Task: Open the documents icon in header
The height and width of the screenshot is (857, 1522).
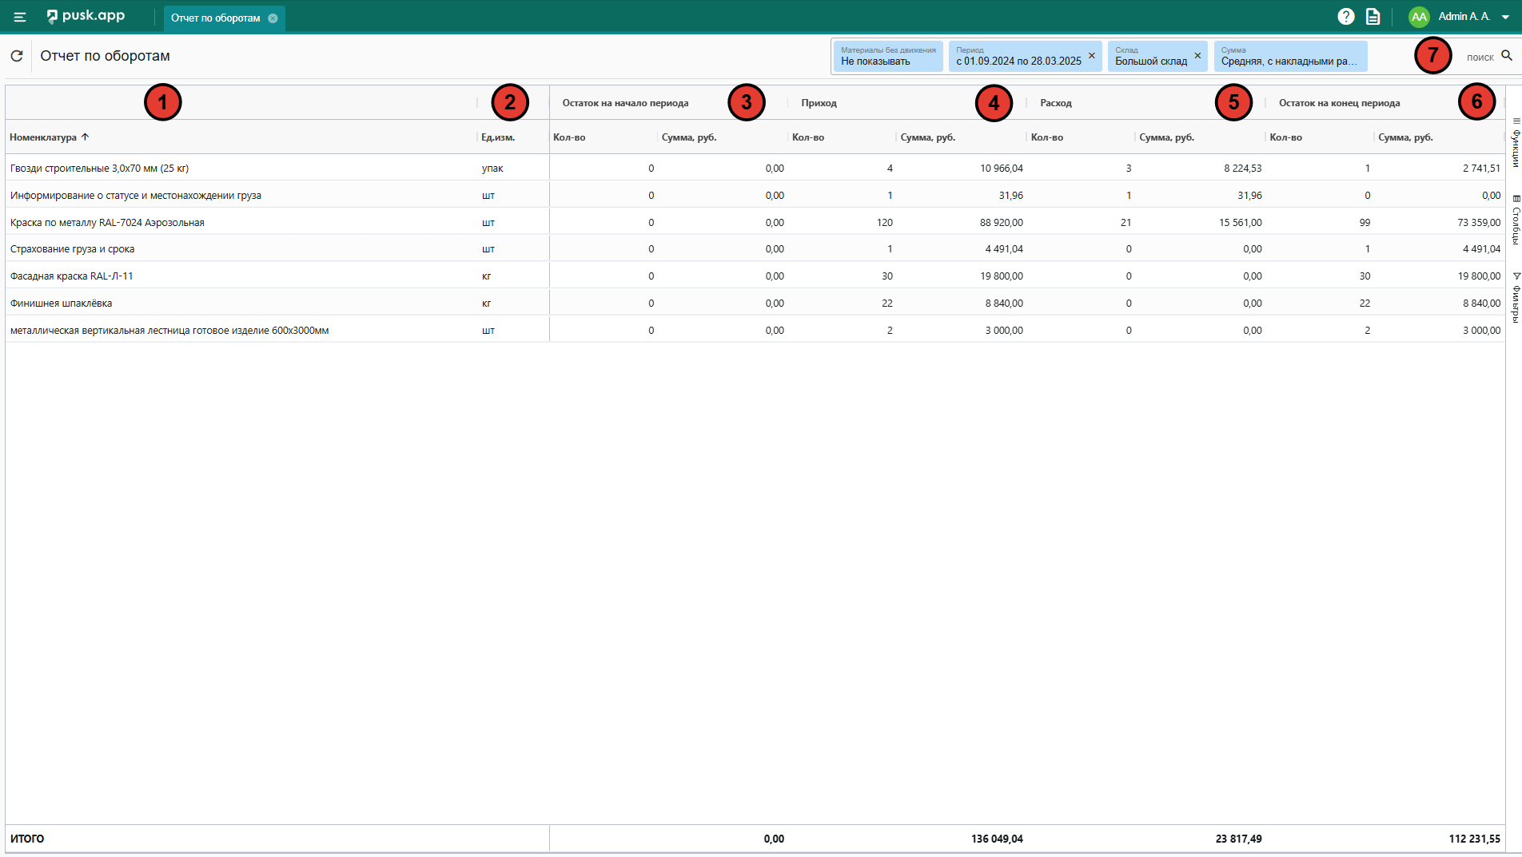Action: pos(1373,17)
